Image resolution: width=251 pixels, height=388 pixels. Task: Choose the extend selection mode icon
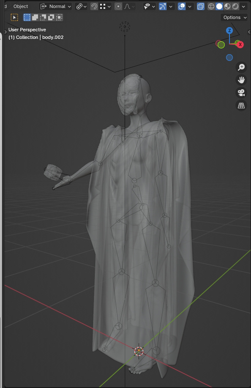[x=35, y=17]
